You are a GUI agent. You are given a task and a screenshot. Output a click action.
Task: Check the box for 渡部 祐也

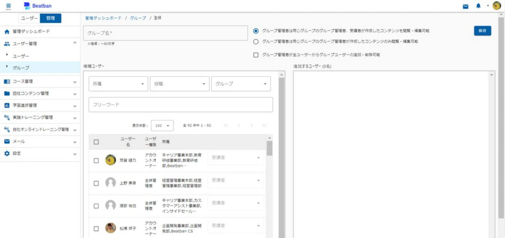[96, 206]
